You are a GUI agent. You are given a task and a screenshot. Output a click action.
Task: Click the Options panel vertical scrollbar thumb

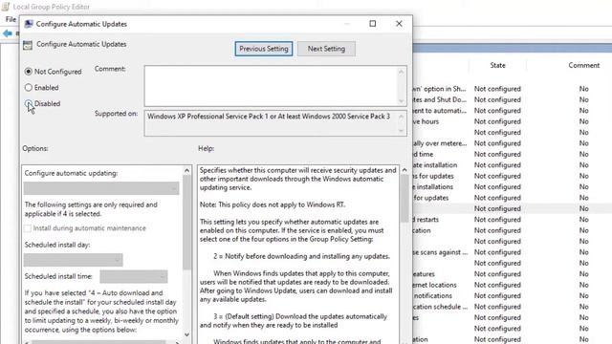tap(187, 223)
